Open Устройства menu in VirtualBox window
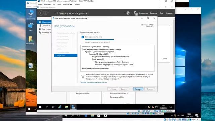This screenshot has height=121, width=215. click(x=67, y=4)
